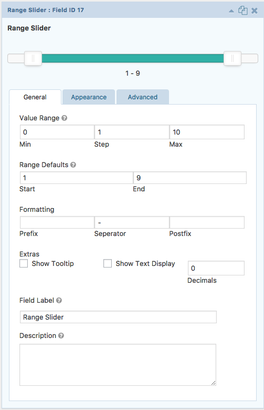Click the right slider handle
The height and width of the screenshot is (410, 264).
coord(233,58)
